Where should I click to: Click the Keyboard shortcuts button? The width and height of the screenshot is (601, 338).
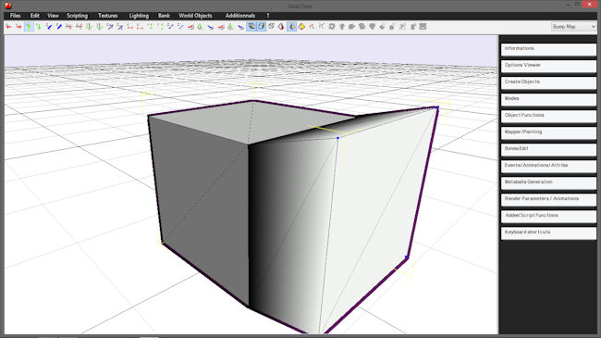point(548,232)
